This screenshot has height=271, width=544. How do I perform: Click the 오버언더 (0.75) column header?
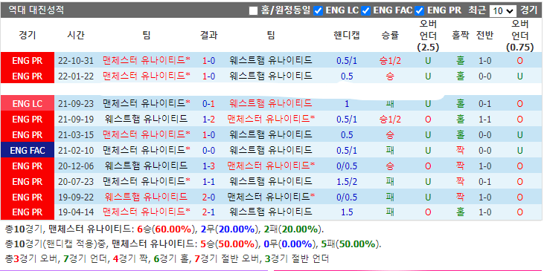pos(519,35)
